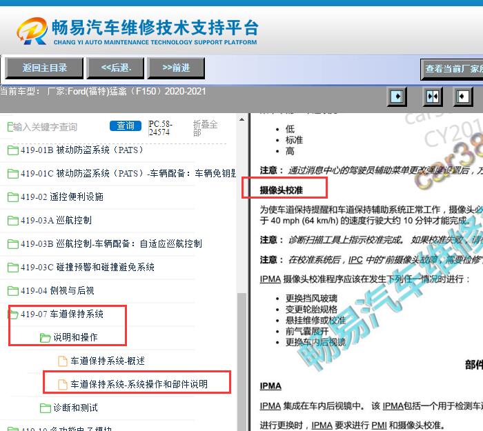Viewport: 483px width, 431px height.
Task: Click the 高 bullet item
Action: [290, 151]
